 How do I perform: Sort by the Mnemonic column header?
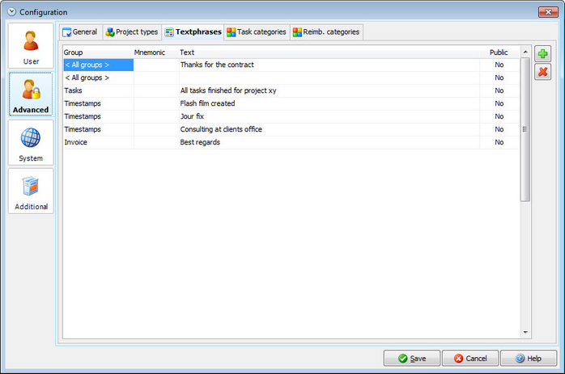156,53
